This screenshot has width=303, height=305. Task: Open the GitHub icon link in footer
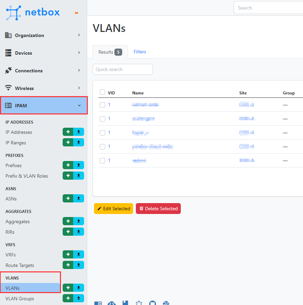pos(153,303)
